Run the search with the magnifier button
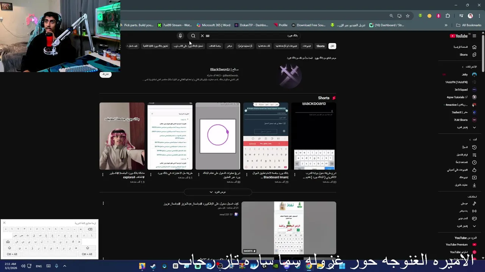Viewport: 485px width, 272px height. [x=193, y=36]
